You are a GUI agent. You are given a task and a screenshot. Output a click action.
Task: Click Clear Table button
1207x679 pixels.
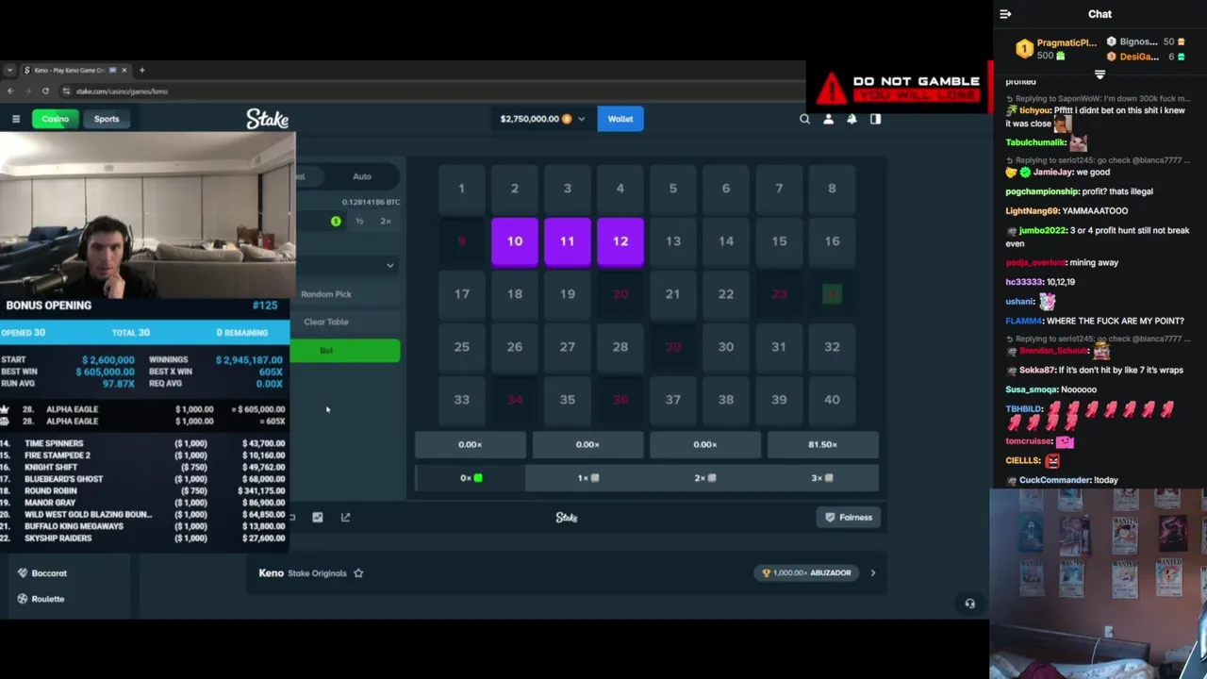326,322
